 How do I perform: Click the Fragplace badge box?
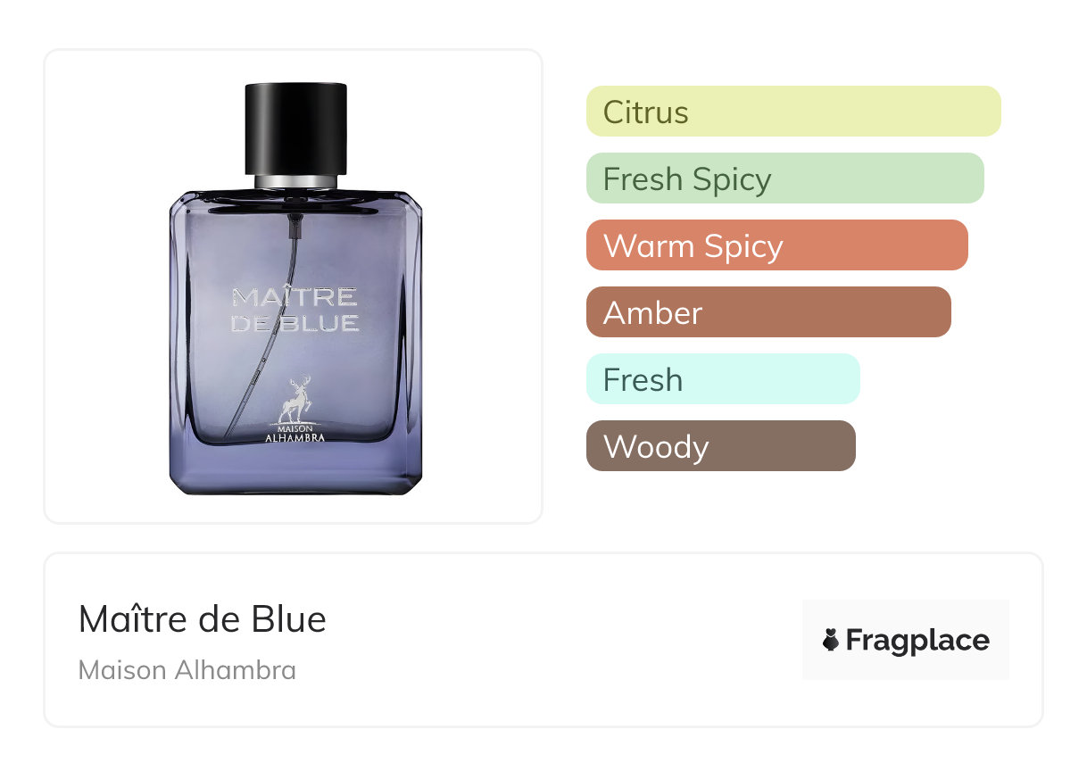(906, 640)
